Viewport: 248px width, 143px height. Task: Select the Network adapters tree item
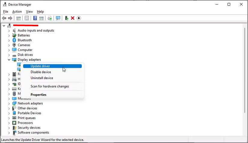30,103
